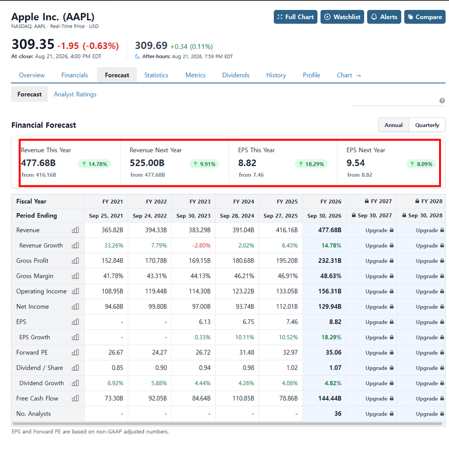Click the FY 2026 Dividend Growth 4.82%

[333, 383]
